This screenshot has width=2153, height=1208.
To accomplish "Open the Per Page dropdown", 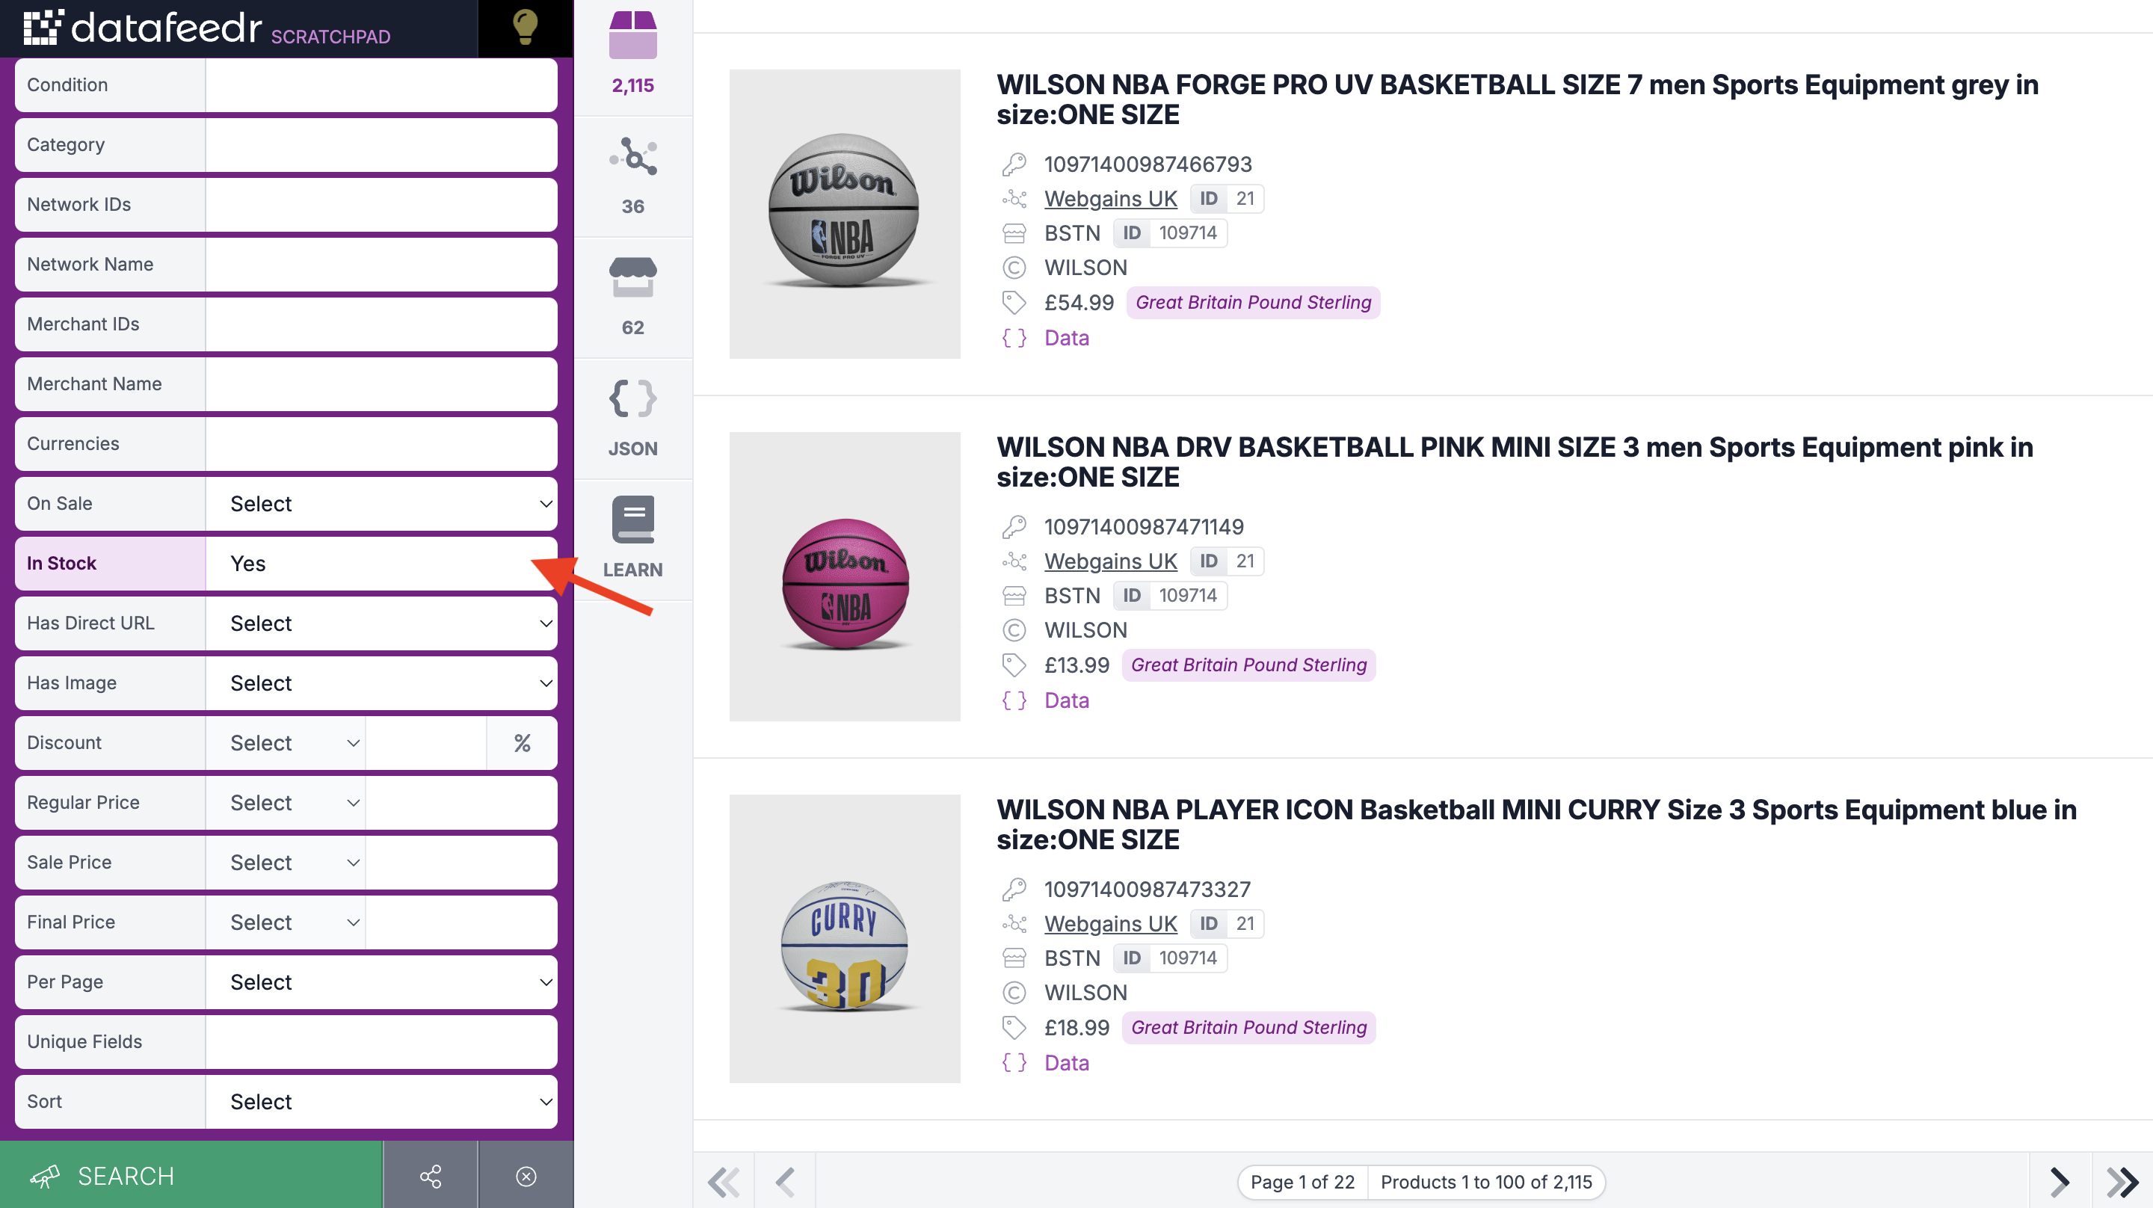I will (381, 981).
